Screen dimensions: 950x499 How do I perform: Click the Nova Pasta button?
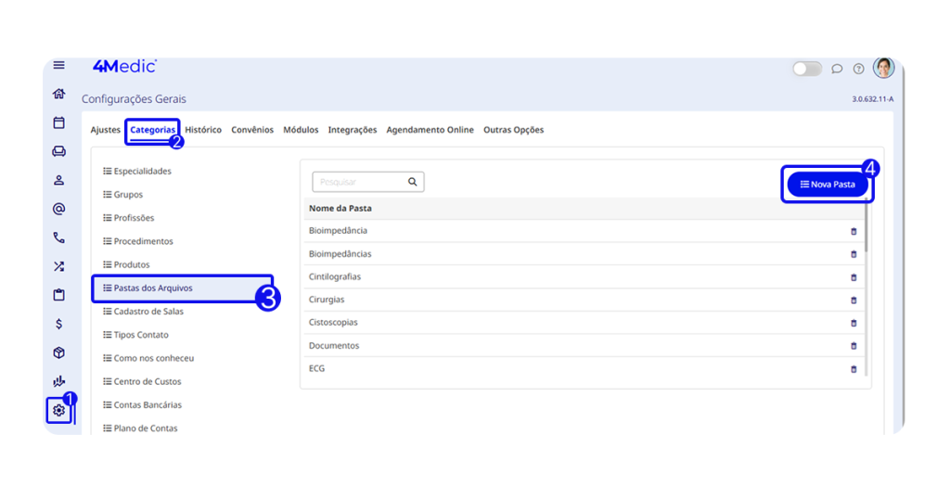(828, 185)
